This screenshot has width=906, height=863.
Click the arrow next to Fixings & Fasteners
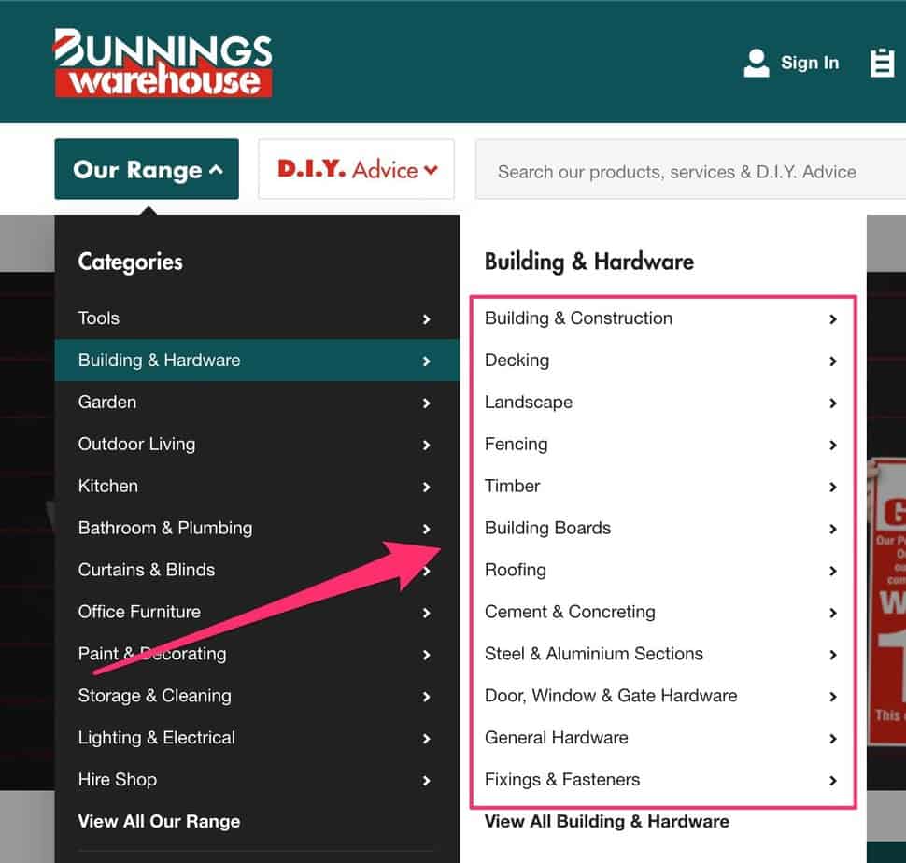(832, 781)
